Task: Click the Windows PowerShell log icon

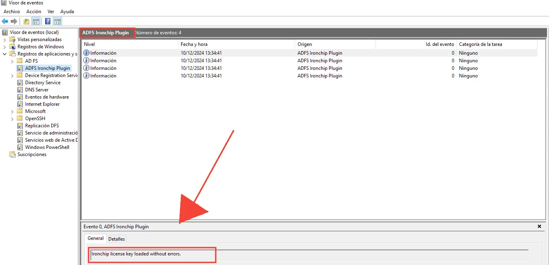Action: click(20, 147)
